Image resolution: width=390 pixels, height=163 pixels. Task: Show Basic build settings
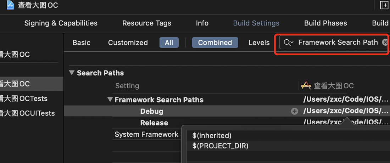[82, 43]
